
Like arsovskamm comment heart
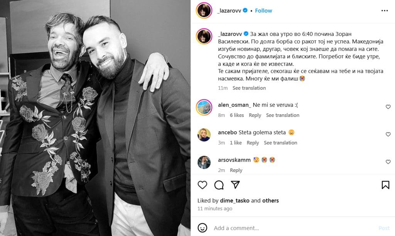388,162
